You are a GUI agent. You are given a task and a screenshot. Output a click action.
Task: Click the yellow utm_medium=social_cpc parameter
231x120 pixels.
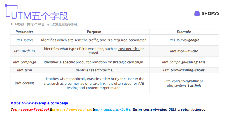(x=72, y=109)
